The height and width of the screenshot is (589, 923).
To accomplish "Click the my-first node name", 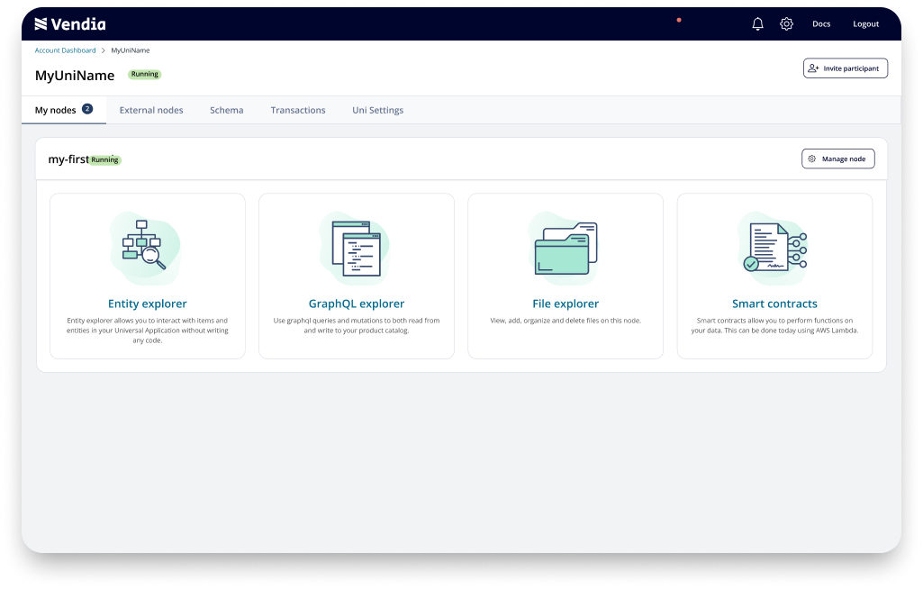I will click(68, 159).
